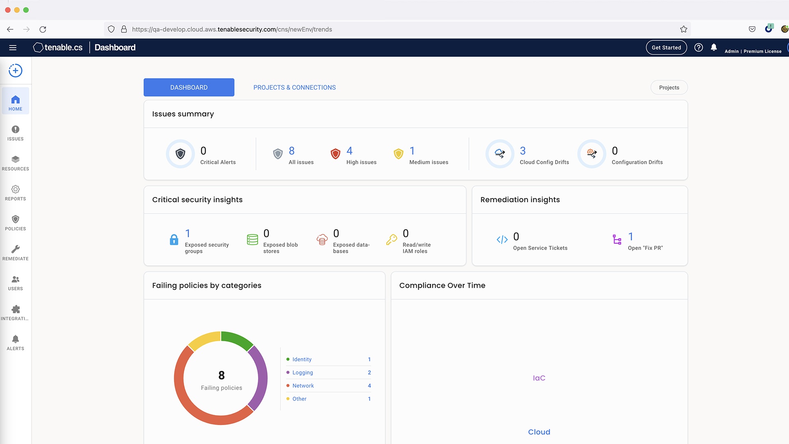Click the Pocket save icon in browser

[x=752, y=29]
